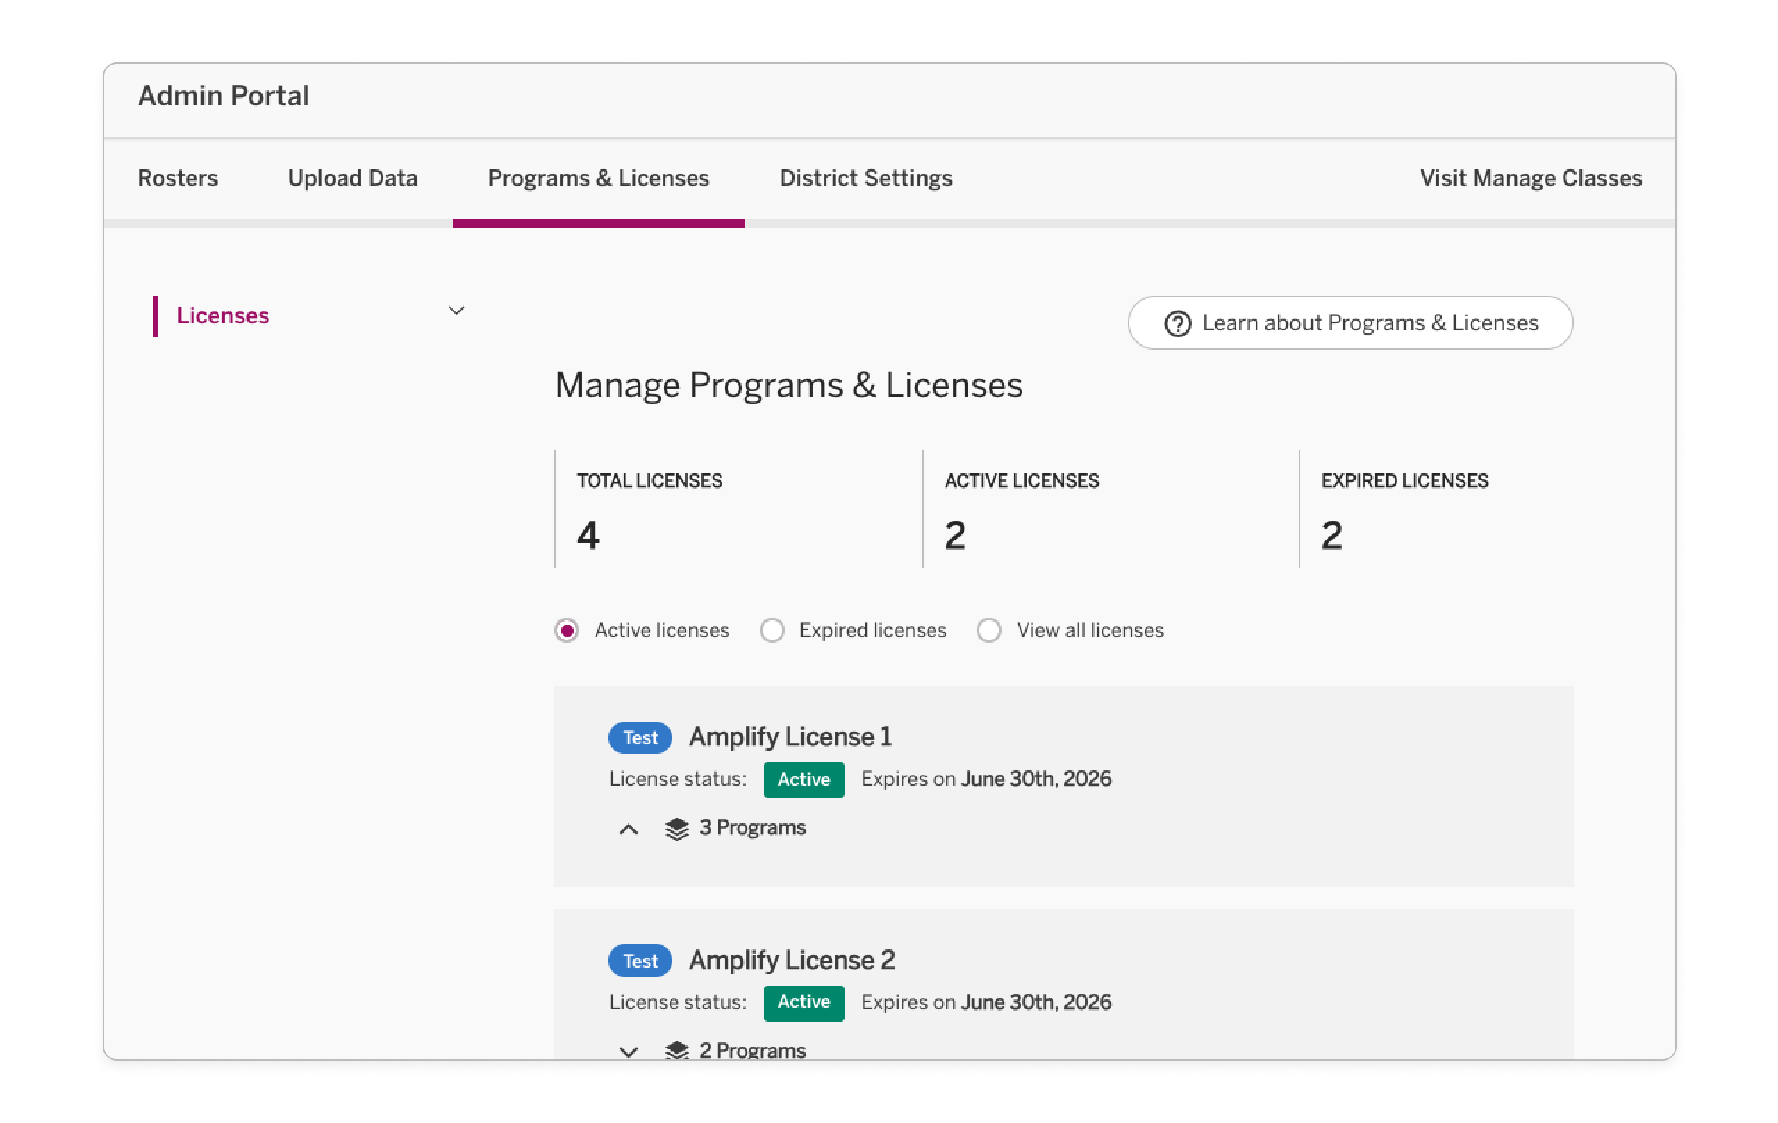Select the Expired licenses radio option
This screenshot has width=1778, height=1123.
point(772,631)
